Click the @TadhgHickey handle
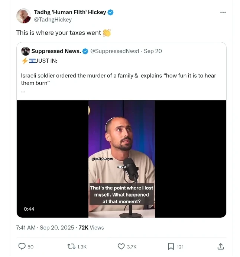The height and width of the screenshot is (257, 240). coord(53,20)
